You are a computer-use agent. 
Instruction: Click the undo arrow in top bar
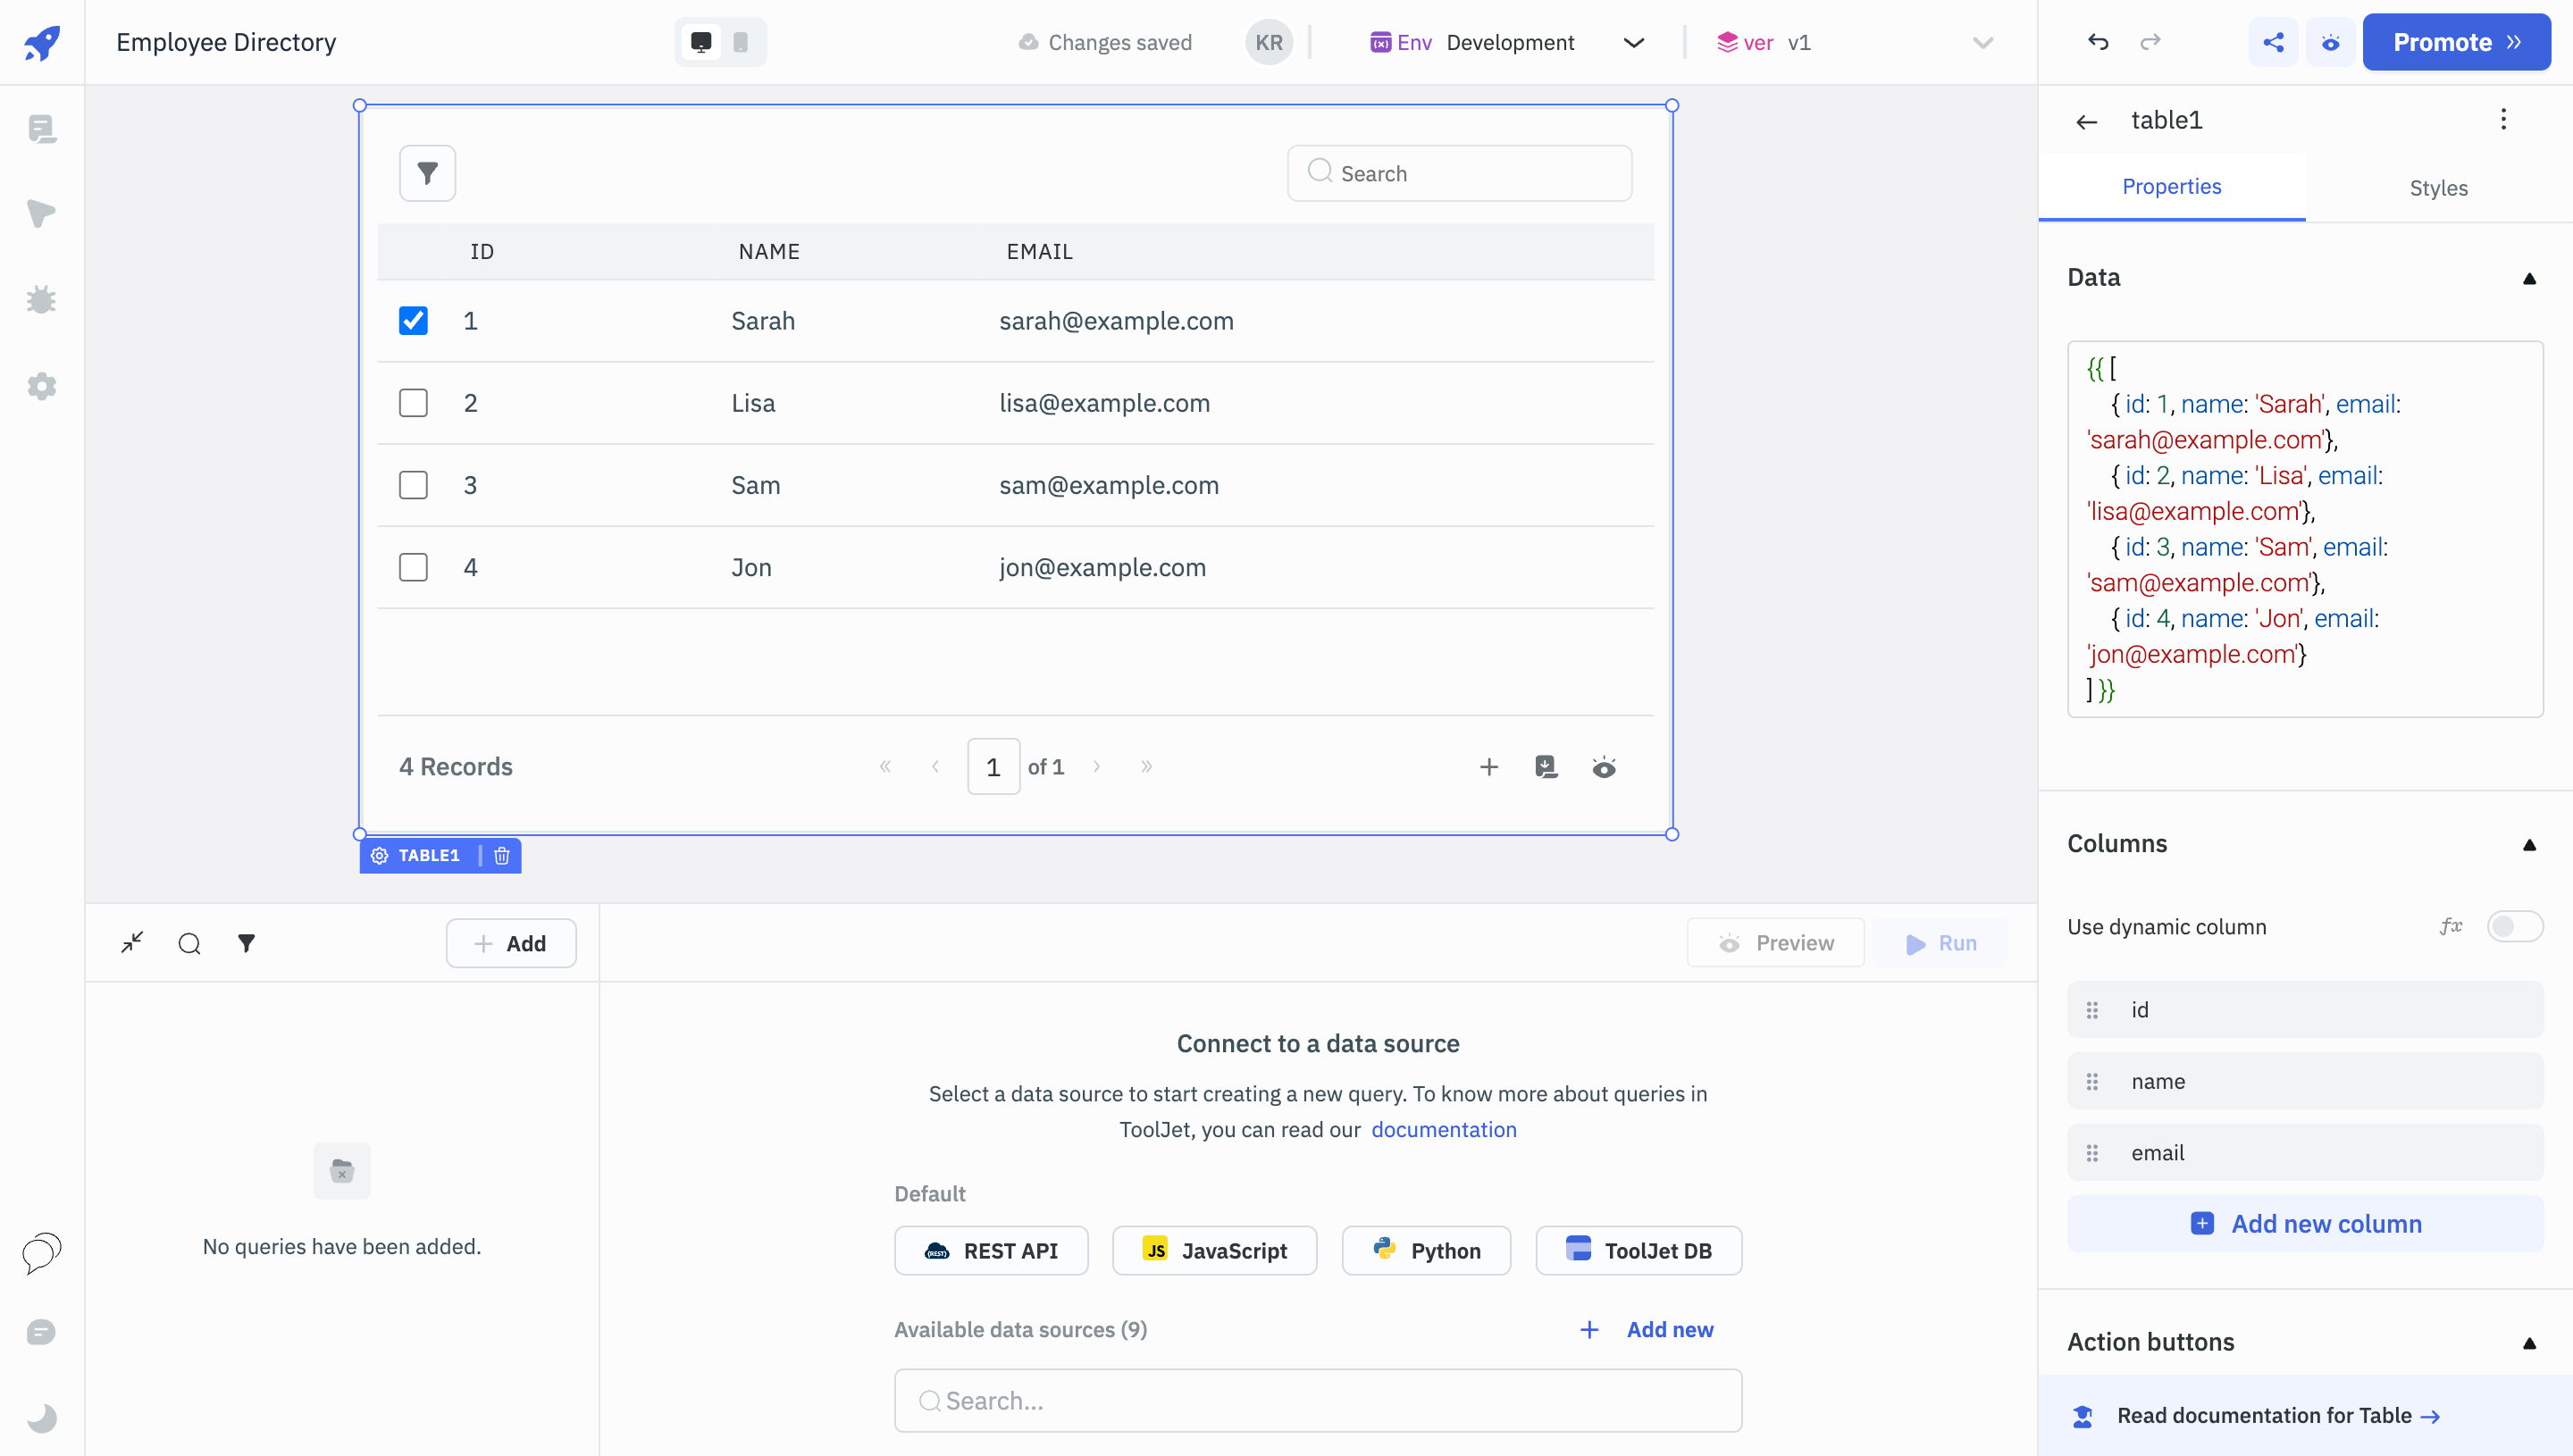coord(2098,42)
